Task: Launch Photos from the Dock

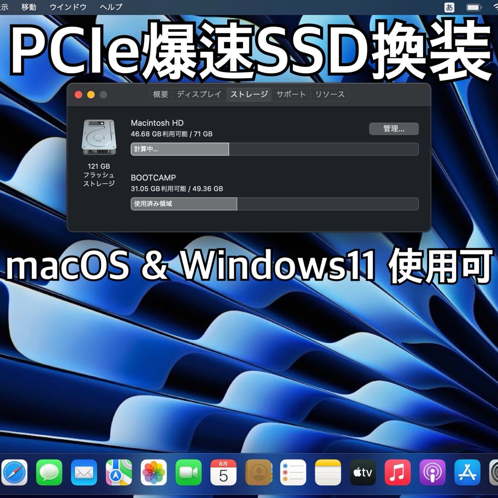Action: 154,473
